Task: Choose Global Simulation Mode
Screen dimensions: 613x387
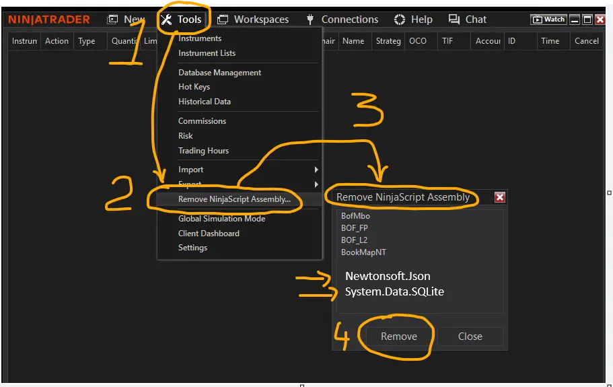Action: pos(221,219)
